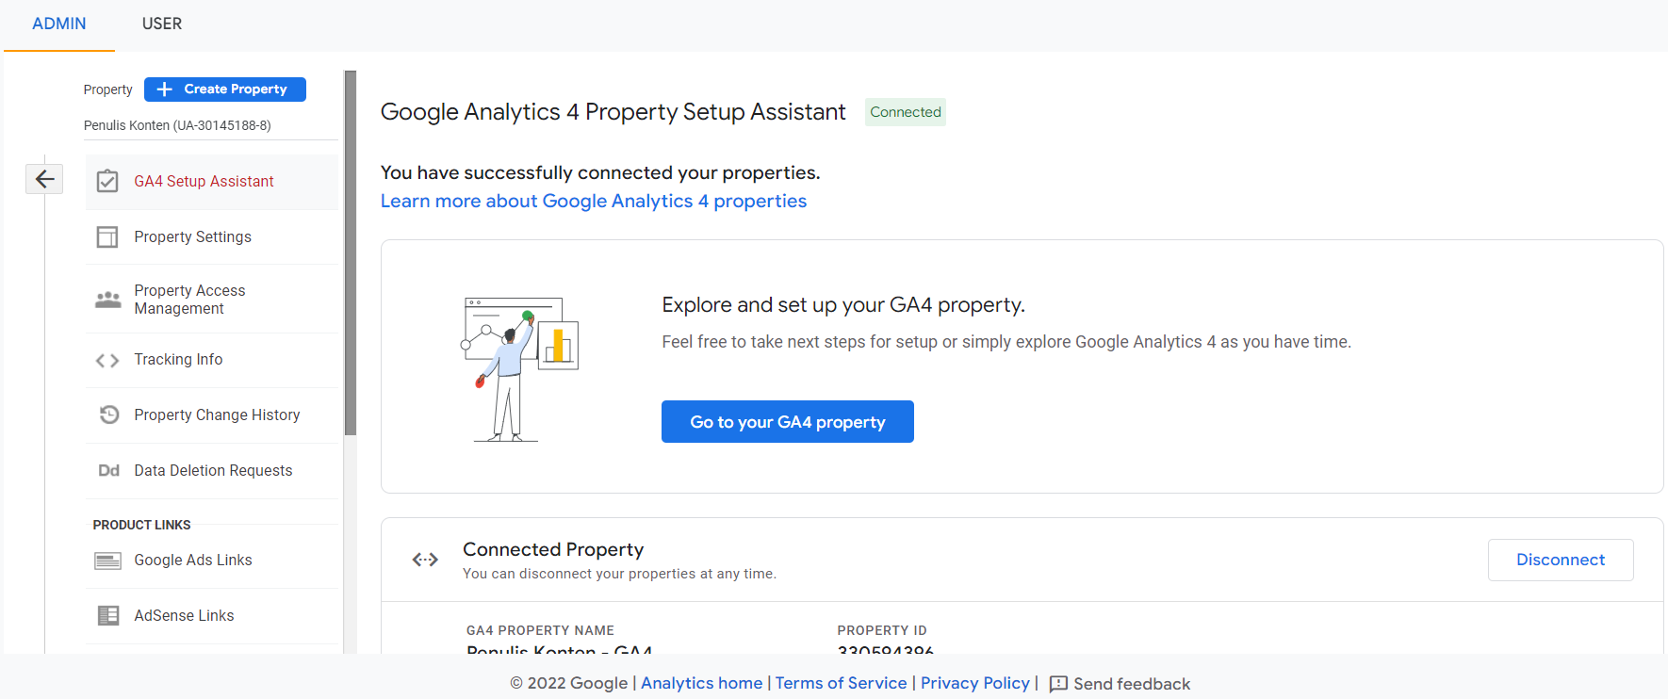Click the Property label above the selector
The height and width of the screenshot is (699, 1668).
(x=107, y=89)
